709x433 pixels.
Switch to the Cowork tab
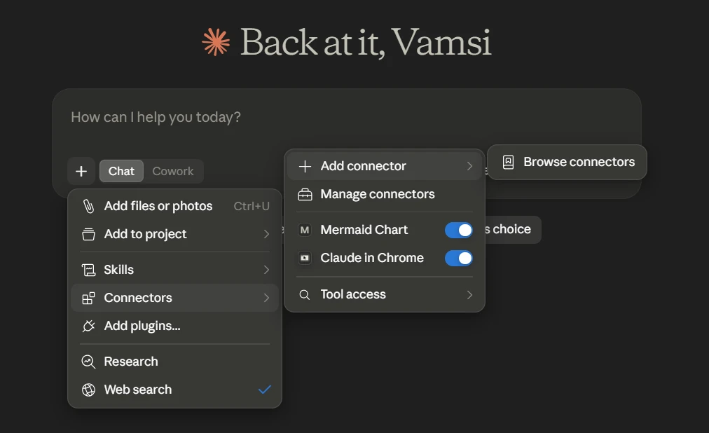(x=173, y=171)
